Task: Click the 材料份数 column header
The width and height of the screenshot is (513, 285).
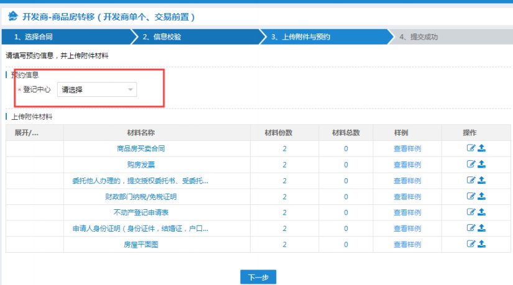Action: [x=285, y=133]
